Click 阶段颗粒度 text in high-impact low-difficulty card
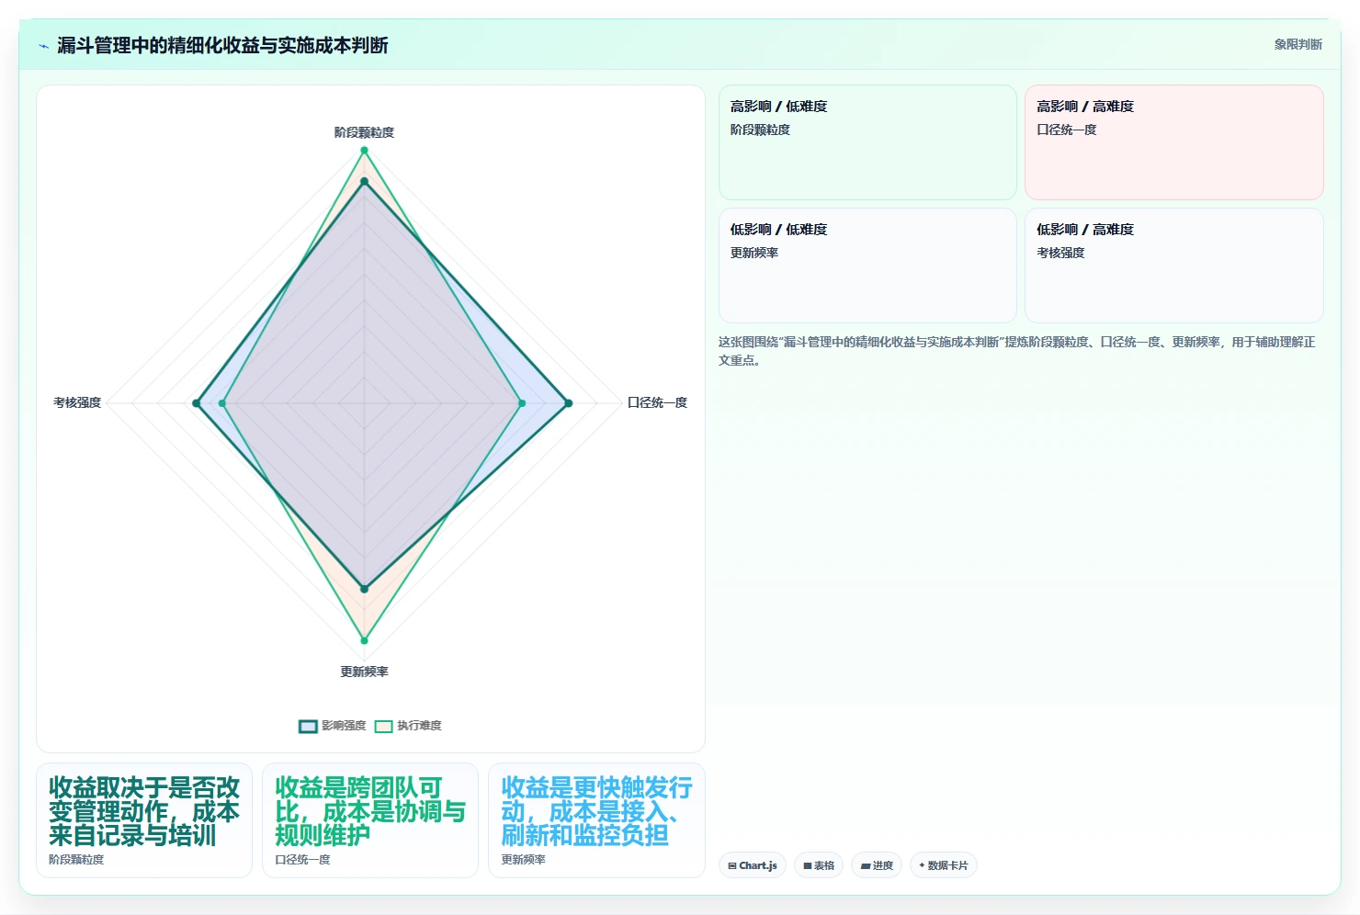The width and height of the screenshot is (1360, 915). click(x=760, y=130)
